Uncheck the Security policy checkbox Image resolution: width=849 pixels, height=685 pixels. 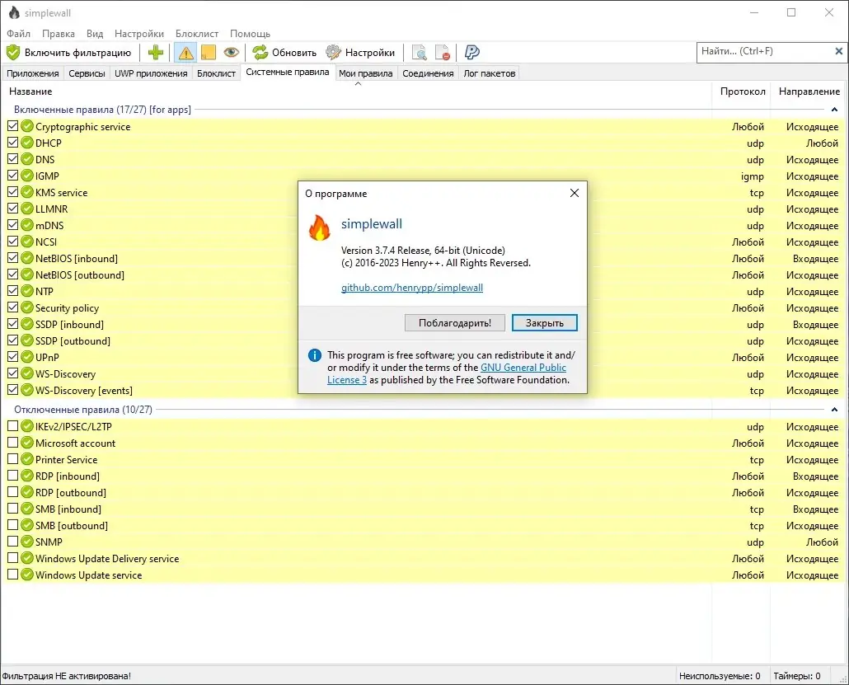click(13, 307)
